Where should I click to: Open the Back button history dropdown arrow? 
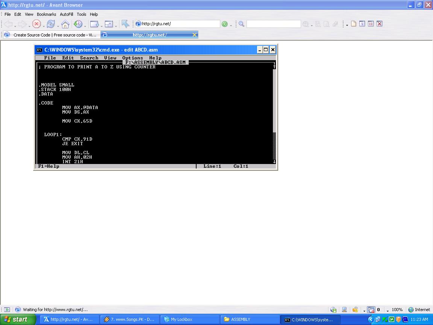pos(15,26)
